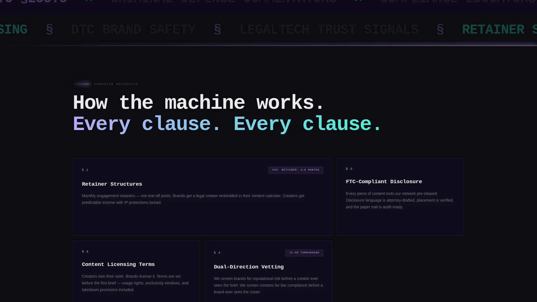Open the 'Retainer Structures' card title

coord(112,184)
